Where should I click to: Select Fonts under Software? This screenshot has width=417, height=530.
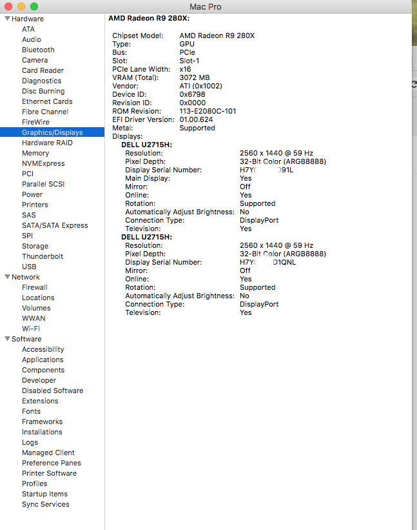31,411
